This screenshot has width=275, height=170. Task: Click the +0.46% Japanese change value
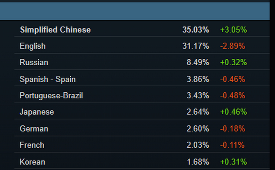[x=233, y=112]
